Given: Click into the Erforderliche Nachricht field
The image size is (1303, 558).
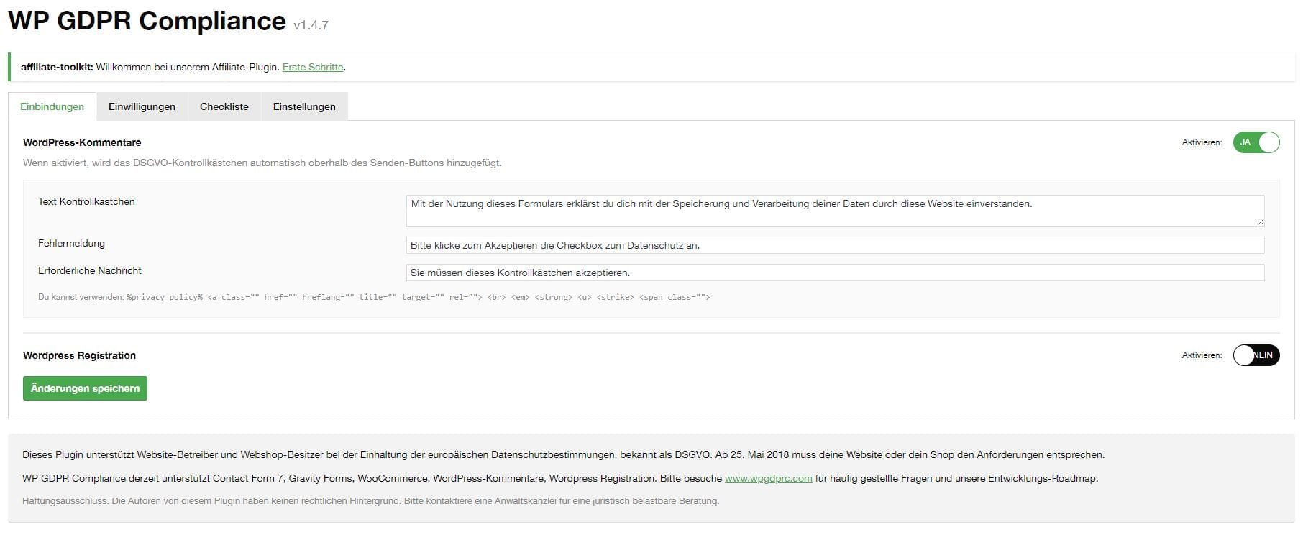Looking at the screenshot, I should (x=835, y=273).
